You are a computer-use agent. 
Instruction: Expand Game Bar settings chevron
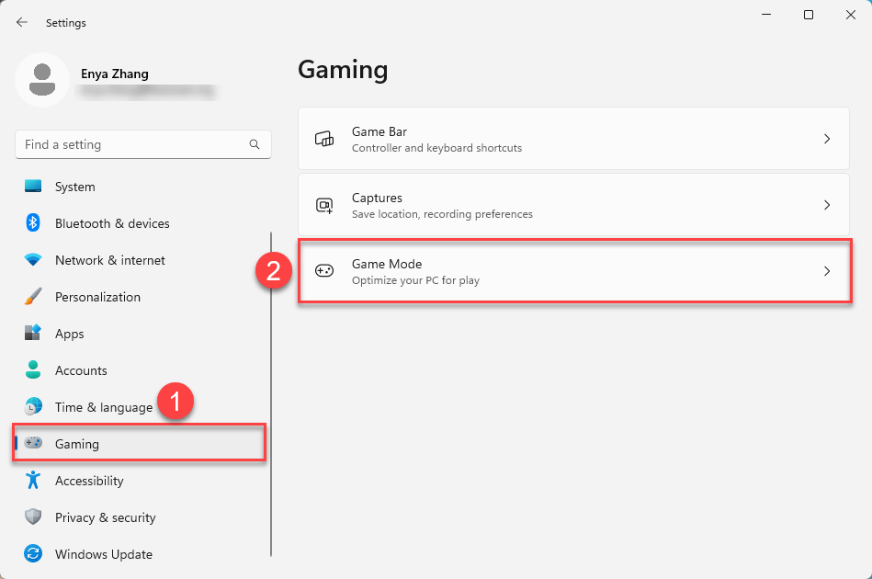(827, 139)
